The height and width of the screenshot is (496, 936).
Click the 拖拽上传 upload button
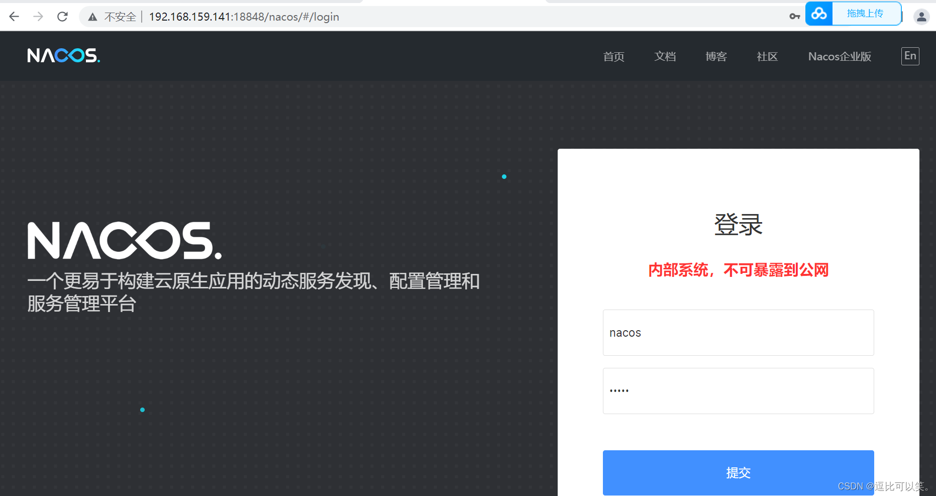pyautogui.click(x=865, y=14)
